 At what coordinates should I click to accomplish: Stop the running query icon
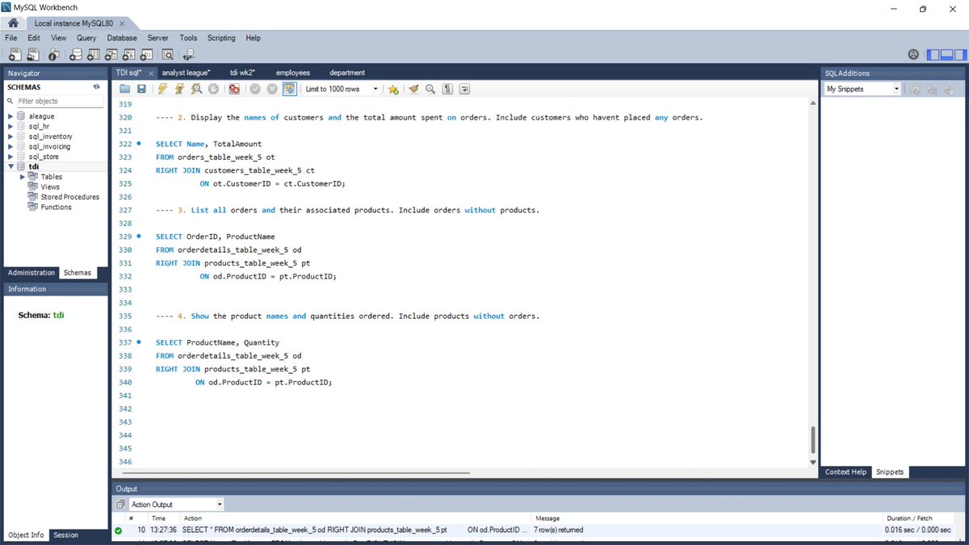coord(213,89)
